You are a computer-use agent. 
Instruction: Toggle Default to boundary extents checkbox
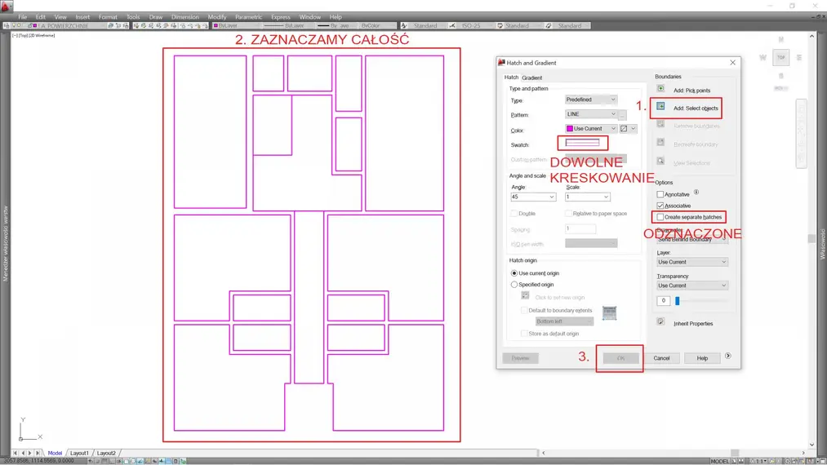(x=524, y=310)
